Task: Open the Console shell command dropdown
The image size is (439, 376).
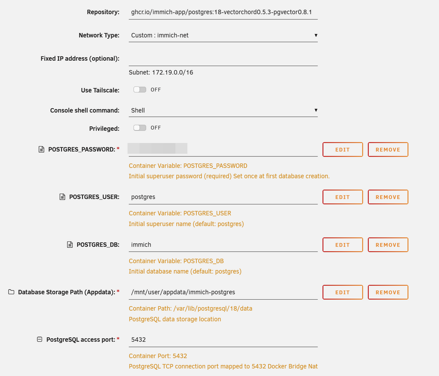Action: [x=223, y=110]
